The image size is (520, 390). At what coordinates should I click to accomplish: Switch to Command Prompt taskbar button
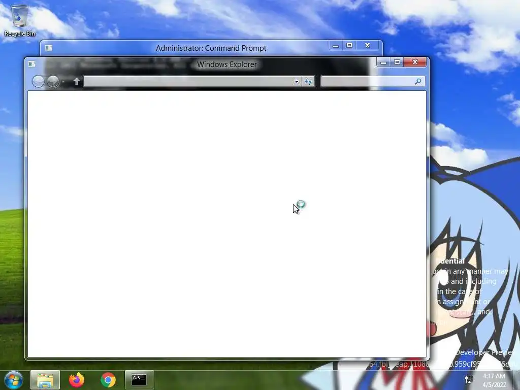[x=139, y=380]
